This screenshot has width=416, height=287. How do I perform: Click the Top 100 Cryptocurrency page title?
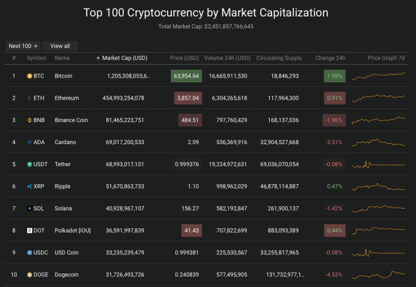(x=206, y=12)
